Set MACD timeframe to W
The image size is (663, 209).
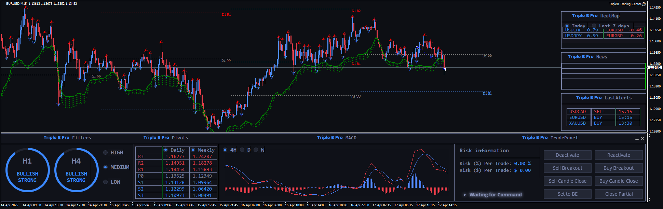click(256, 150)
